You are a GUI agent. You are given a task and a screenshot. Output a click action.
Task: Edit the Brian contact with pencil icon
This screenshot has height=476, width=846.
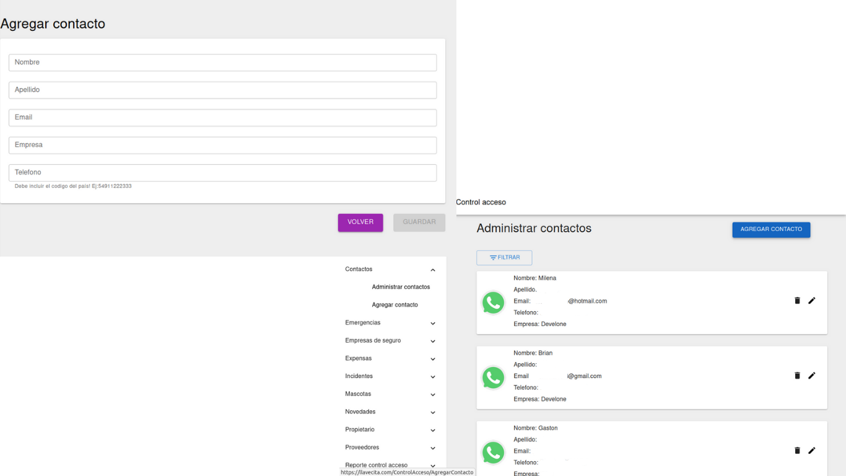[x=812, y=376]
